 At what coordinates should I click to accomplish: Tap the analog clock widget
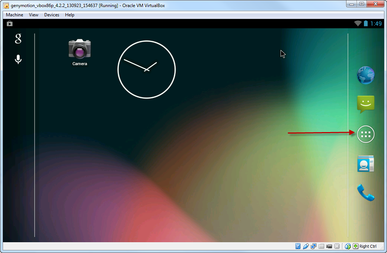tap(147, 70)
